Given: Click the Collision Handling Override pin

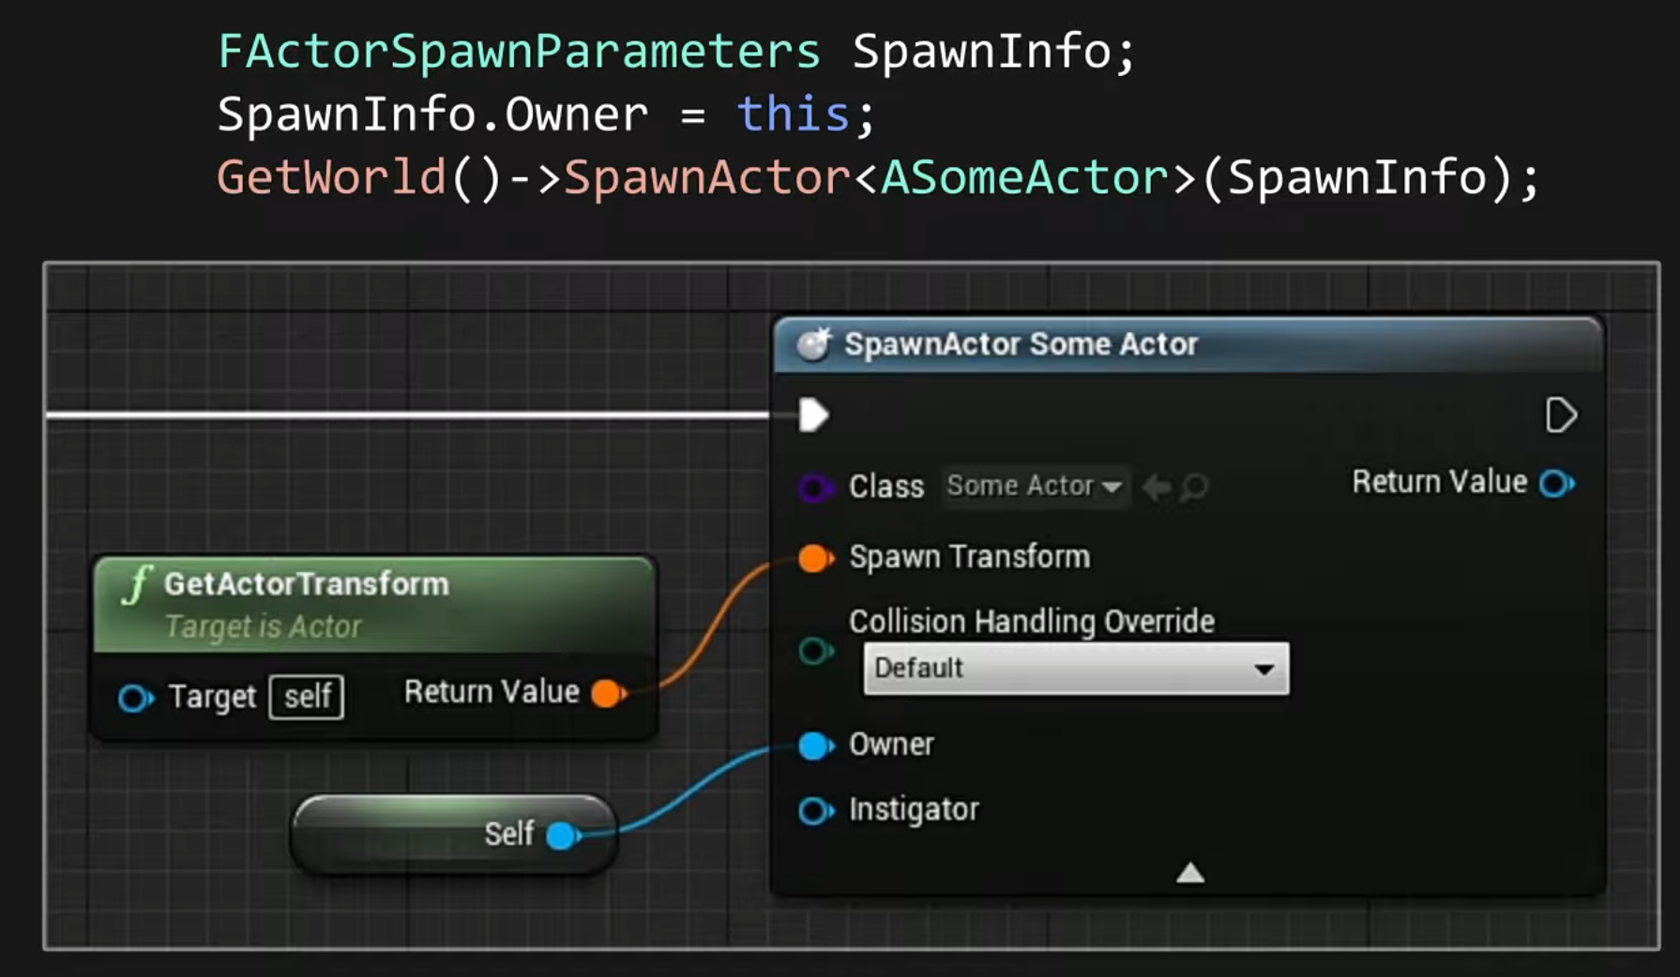Looking at the screenshot, I should 816,651.
